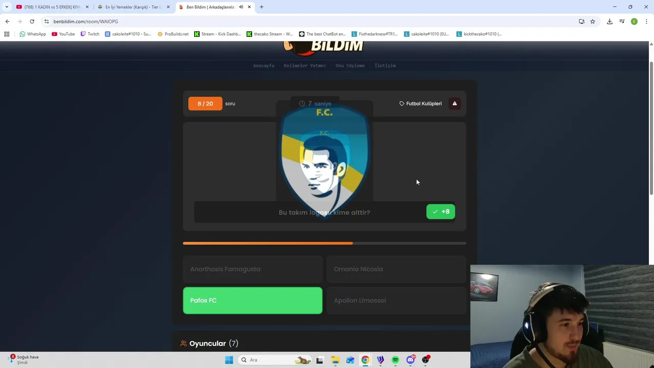Click the report warning triangle icon
Screen dimensions: 654x368
click(x=454, y=104)
